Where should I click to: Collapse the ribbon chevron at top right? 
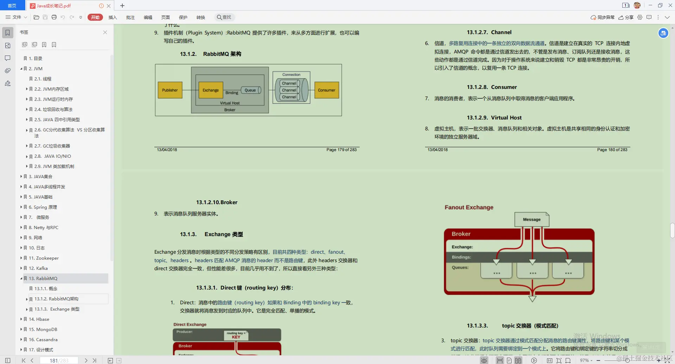667,17
